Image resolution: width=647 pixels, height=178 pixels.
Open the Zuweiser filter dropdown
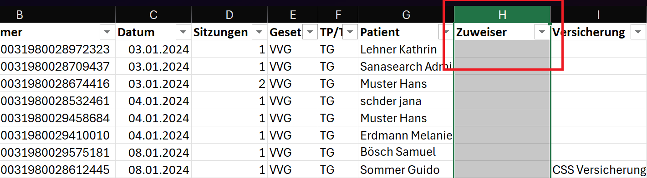point(542,32)
